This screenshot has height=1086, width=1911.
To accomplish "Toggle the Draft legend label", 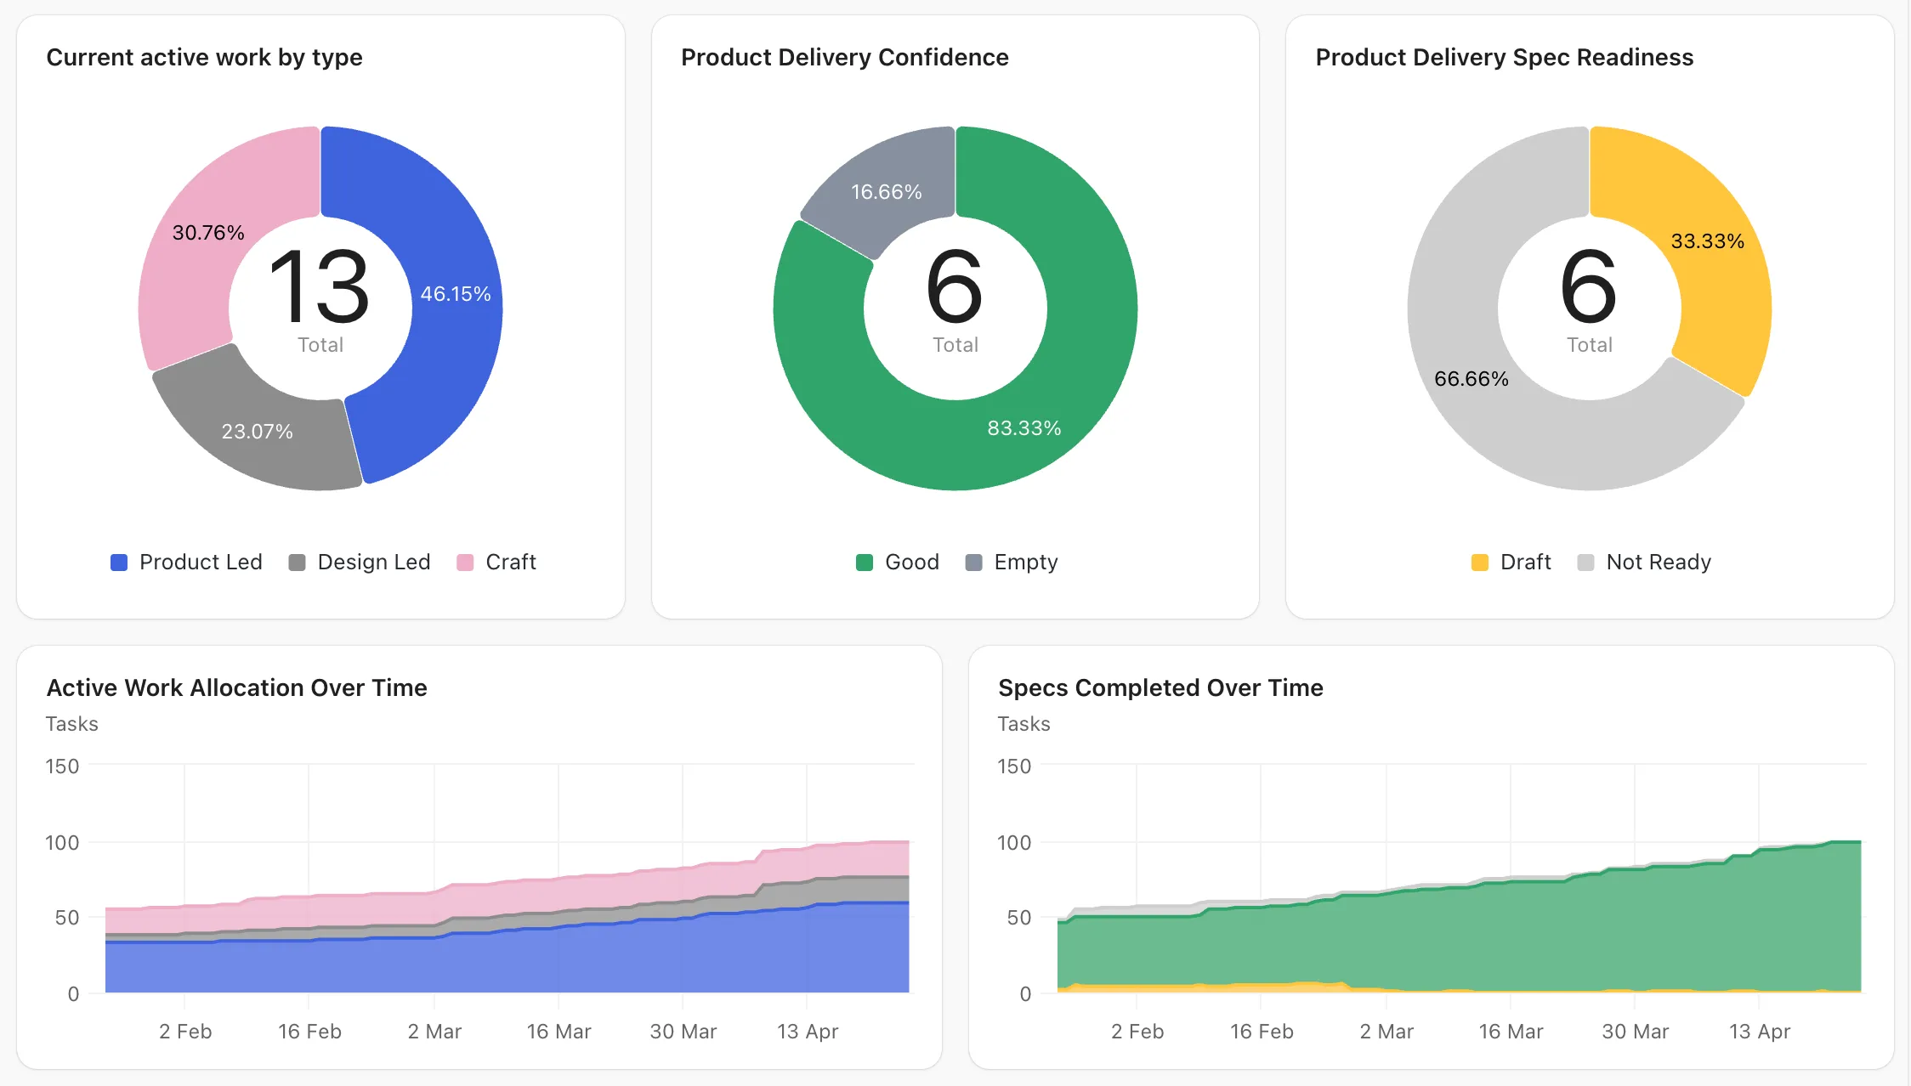I will pos(1526,563).
